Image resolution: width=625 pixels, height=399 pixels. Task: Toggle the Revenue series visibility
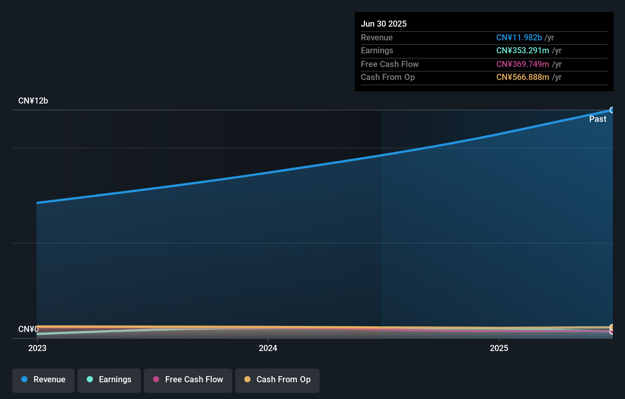coord(43,380)
